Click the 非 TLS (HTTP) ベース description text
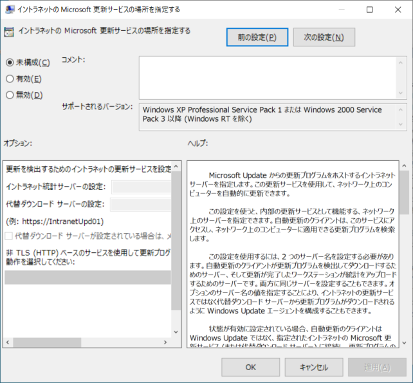This screenshot has width=413, height=383. pyautogui.click(x=88, y=257)
